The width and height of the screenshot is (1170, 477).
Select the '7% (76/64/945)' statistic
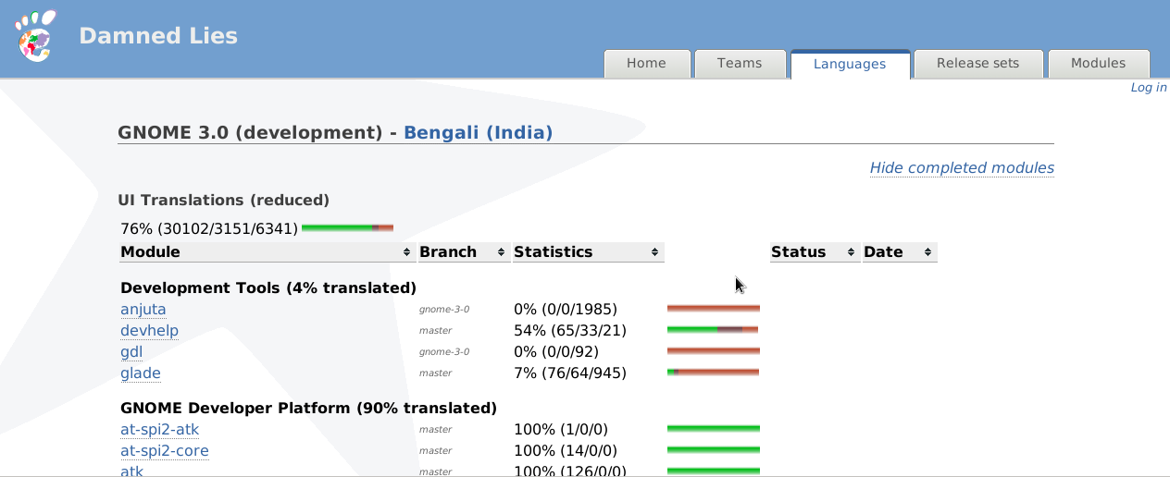coord(570,373)
